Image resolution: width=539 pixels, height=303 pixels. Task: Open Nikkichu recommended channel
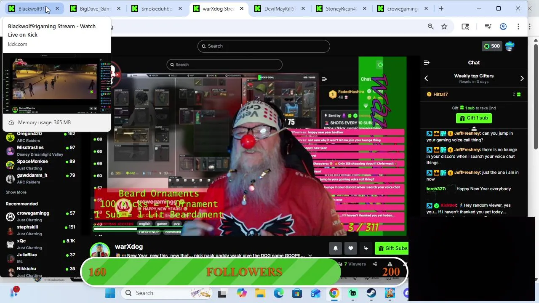[40, 272]
